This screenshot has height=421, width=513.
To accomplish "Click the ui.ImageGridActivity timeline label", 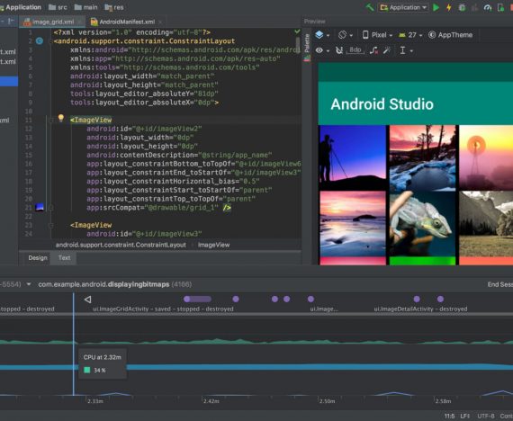I will (x=163, y=309).
